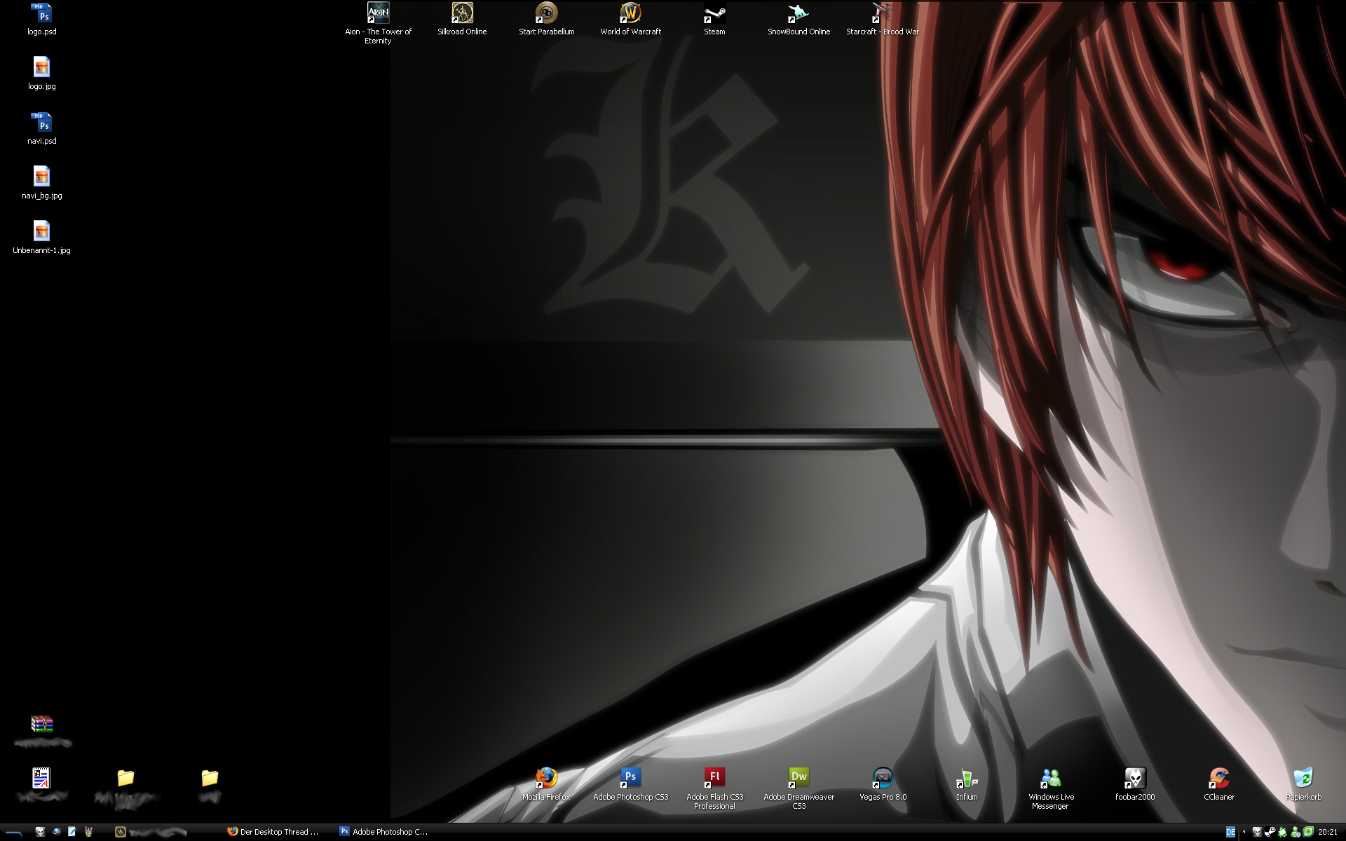Launch the Adobe Flash CS3 Professional shortcut

[x=714, y=778]
